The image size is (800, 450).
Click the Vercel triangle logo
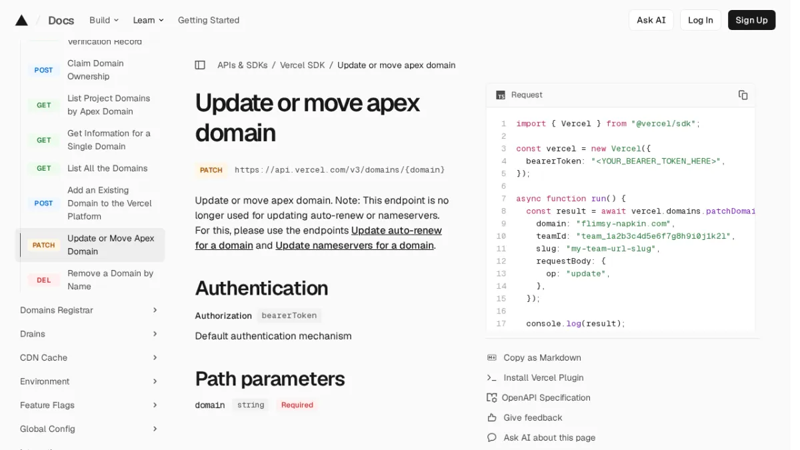21,20
